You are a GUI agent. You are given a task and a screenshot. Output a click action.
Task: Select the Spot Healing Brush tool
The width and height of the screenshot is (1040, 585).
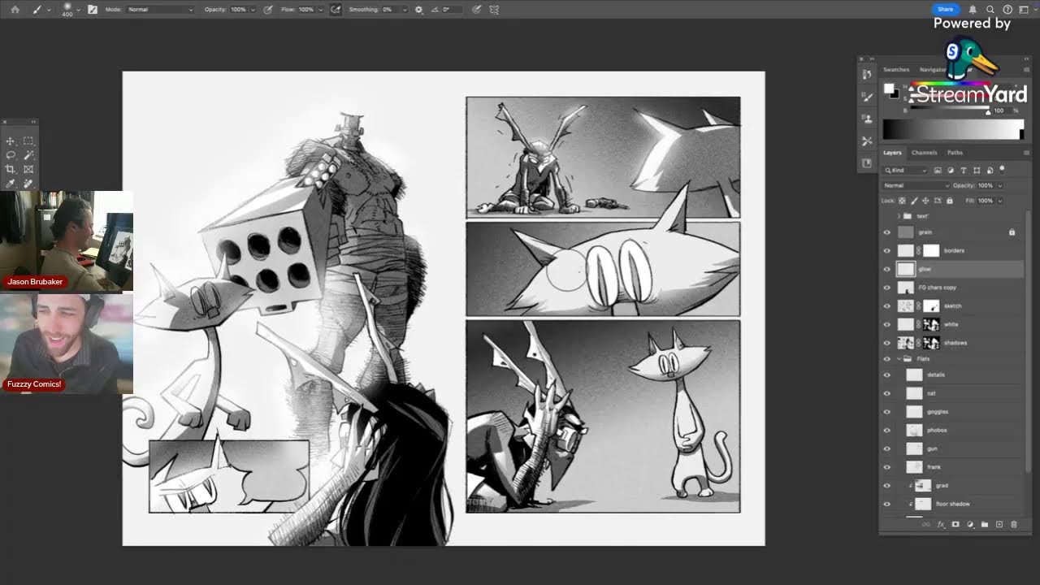[28, 184]
